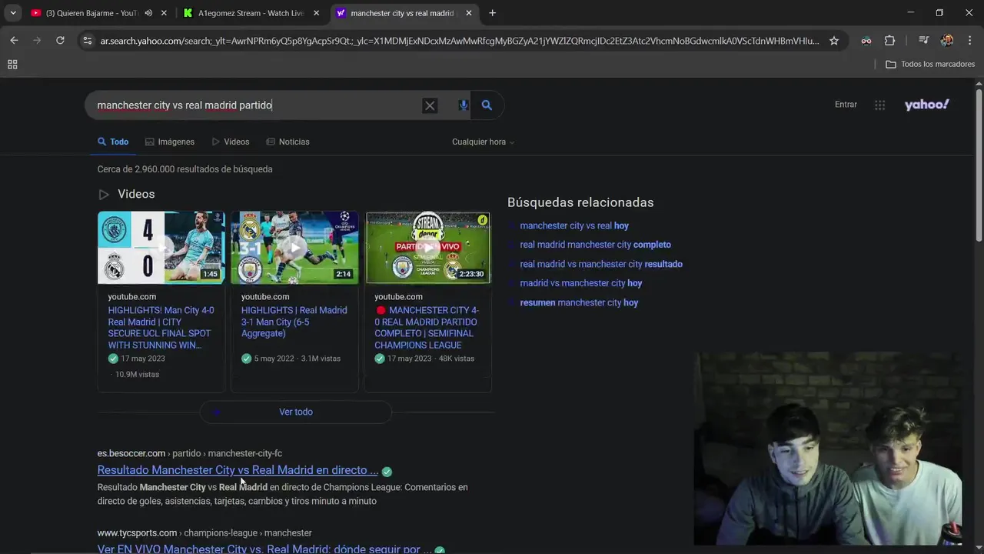Select the Todo results tab
Image resolution: width=984 pixels, height=554 pixels.
coord(113,142)
